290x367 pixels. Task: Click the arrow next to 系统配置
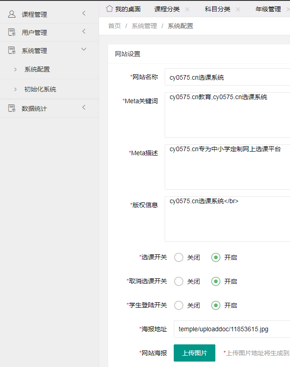(x=15, y=70)
